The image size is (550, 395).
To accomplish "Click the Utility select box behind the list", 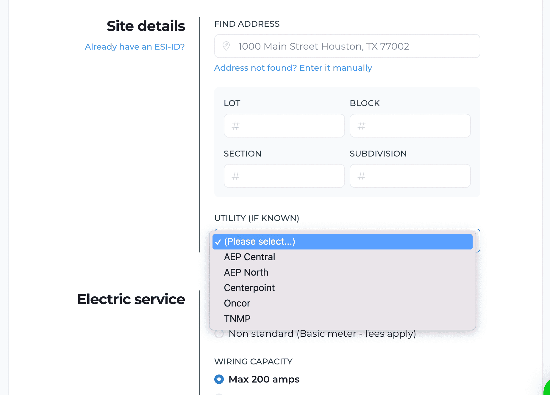I will (x=478, y=241).
